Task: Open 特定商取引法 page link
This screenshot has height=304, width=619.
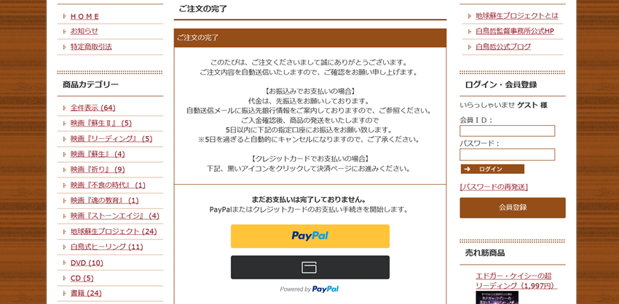Action: 91,47
